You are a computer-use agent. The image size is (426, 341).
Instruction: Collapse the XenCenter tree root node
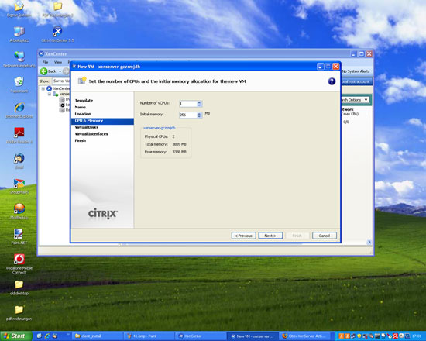tap(43, 88)
